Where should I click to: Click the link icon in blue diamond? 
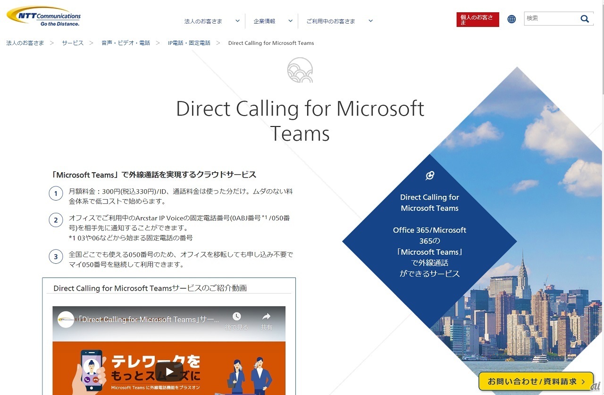(x=429, y=176)
